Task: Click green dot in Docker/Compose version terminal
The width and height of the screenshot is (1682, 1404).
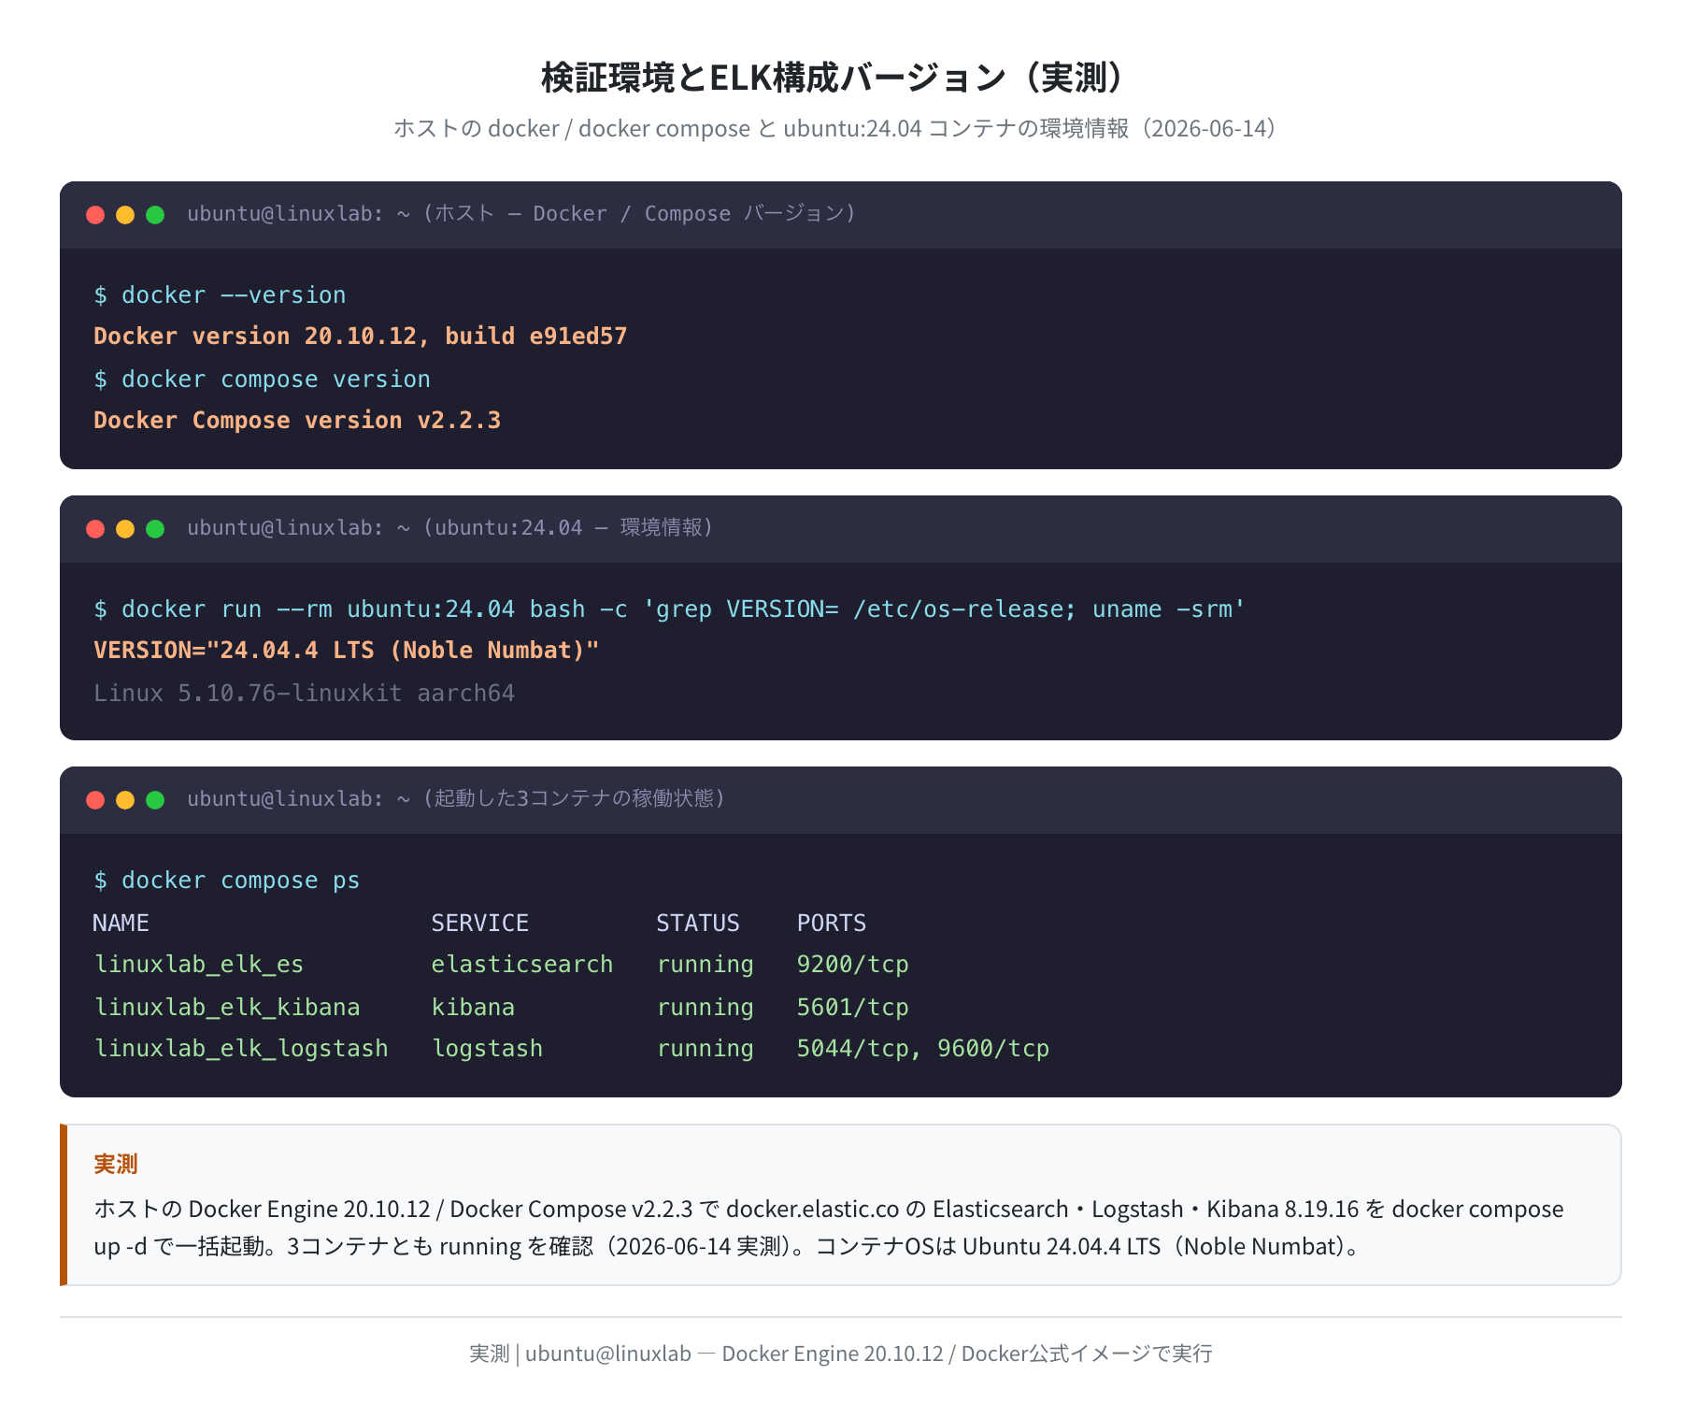Action: click(155, 215)
